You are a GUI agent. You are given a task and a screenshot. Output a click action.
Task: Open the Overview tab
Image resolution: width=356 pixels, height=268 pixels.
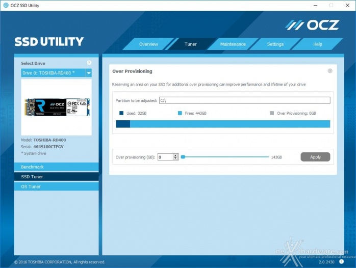click(x=148, y=44)
